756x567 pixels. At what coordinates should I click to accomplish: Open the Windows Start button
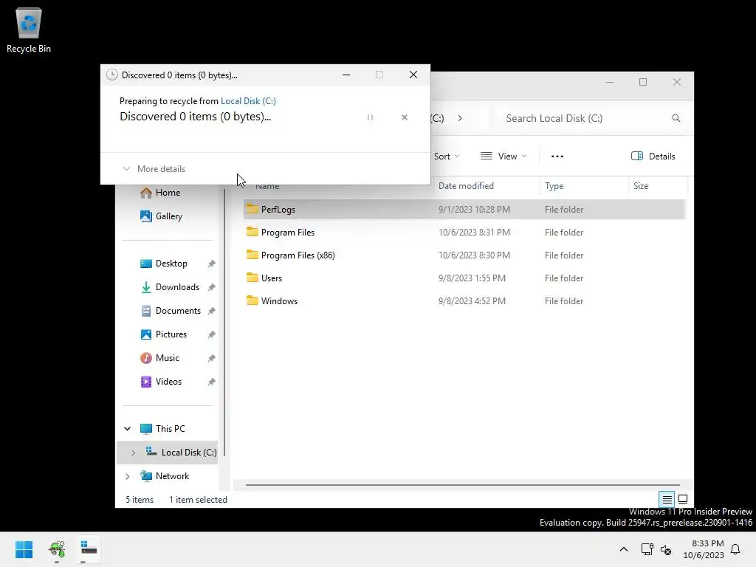24,549
